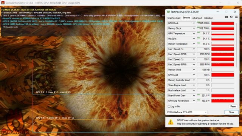Open the Fan 1 Speed (RPM) dropdown
The width and height of the screenshot is (242, 136).
click(194, 54)
